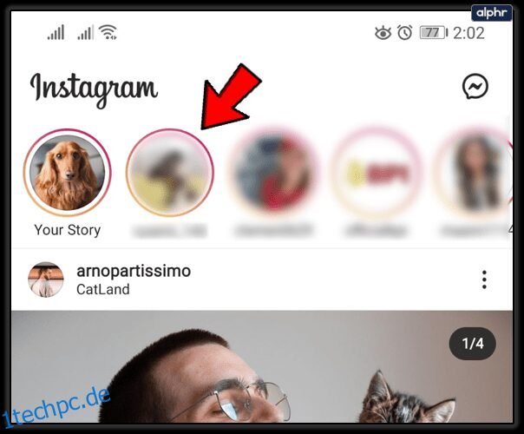Tap the battery level indicator
This screenshot has height=434, width=524.
tap(434, 33)
